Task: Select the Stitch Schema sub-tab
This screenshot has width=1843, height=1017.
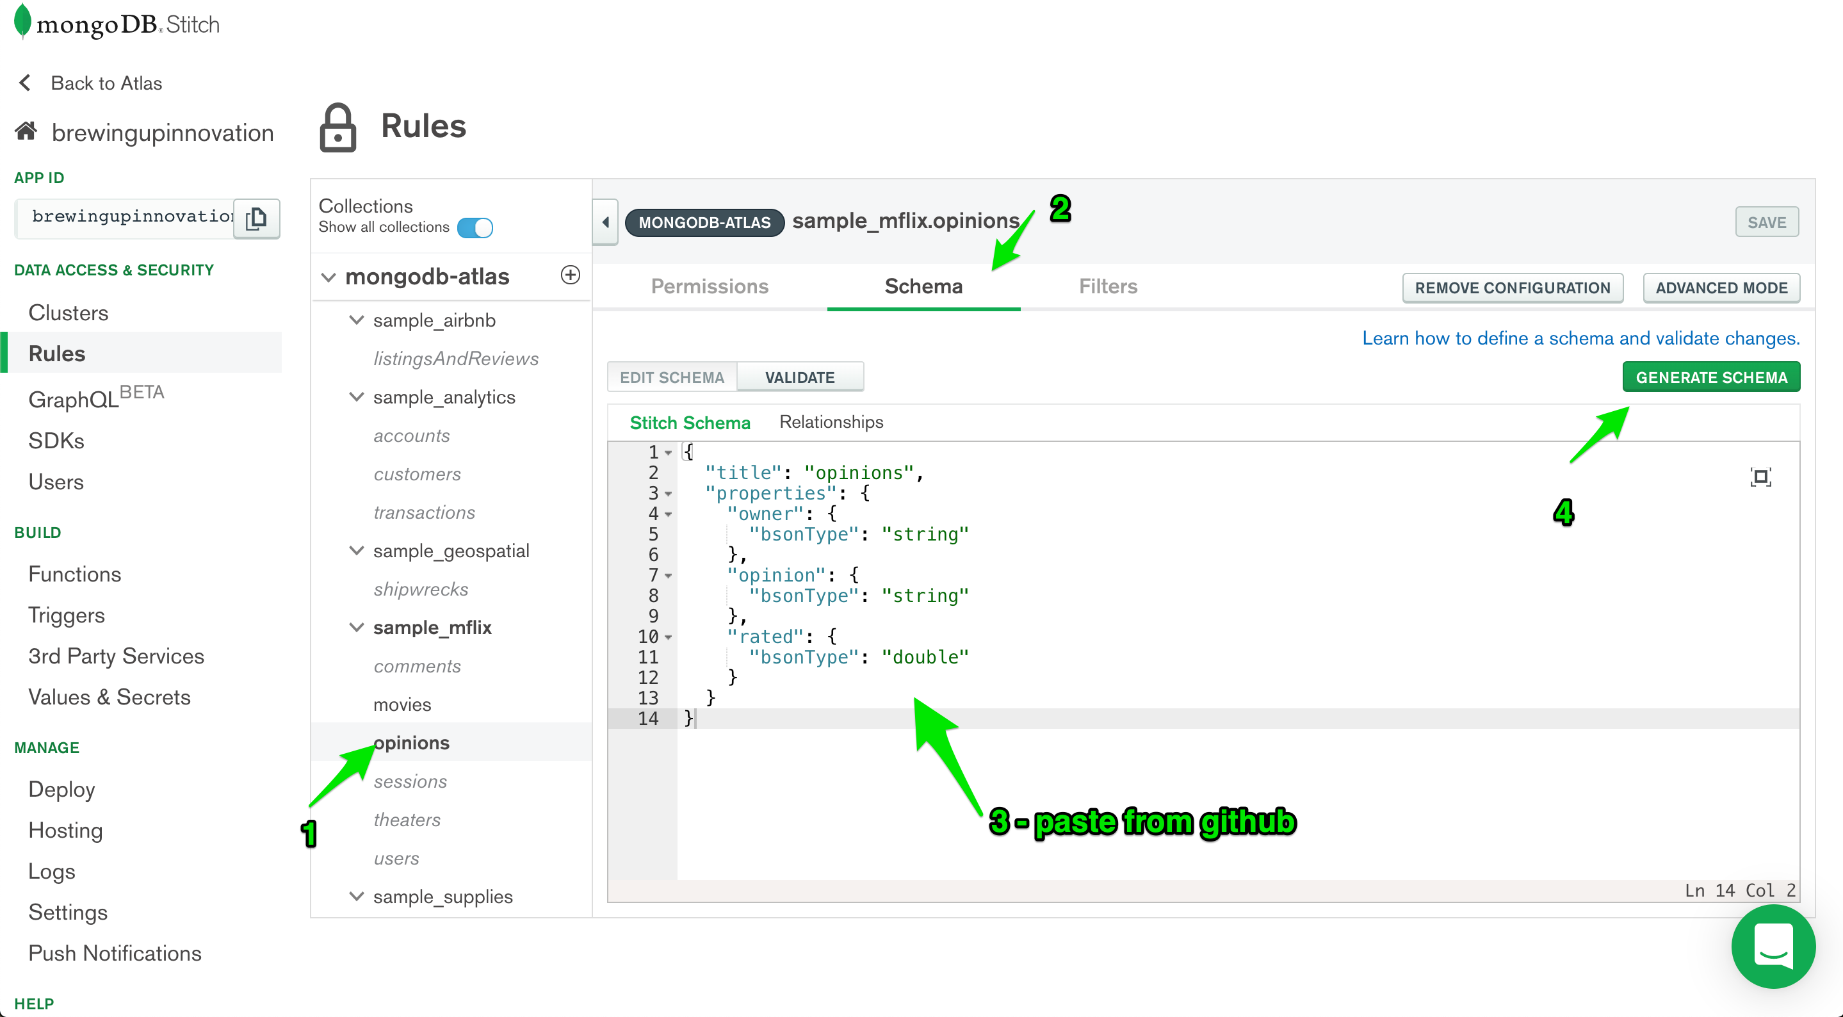Action: click(x=690, y=423)
